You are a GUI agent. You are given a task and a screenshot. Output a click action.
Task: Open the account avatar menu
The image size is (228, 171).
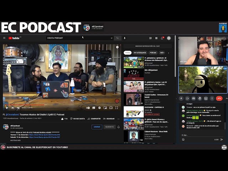pyautogui.click(x=169, y=38)
